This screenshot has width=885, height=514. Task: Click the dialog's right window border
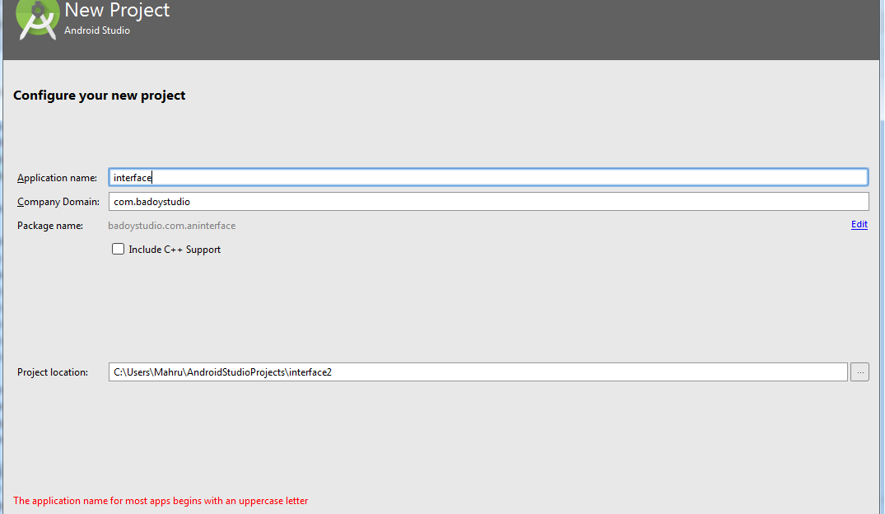coord(881,288)
